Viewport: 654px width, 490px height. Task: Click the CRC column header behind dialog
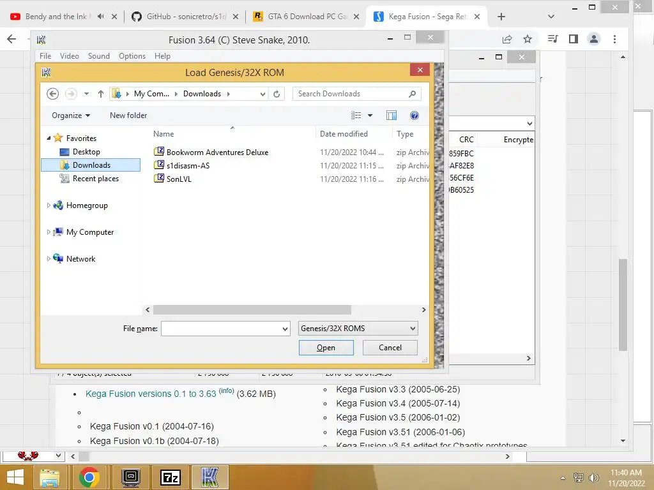[466, 140]
